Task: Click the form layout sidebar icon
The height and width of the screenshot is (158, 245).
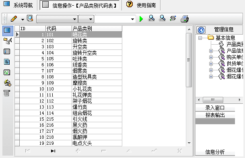Action: [7, 51]
